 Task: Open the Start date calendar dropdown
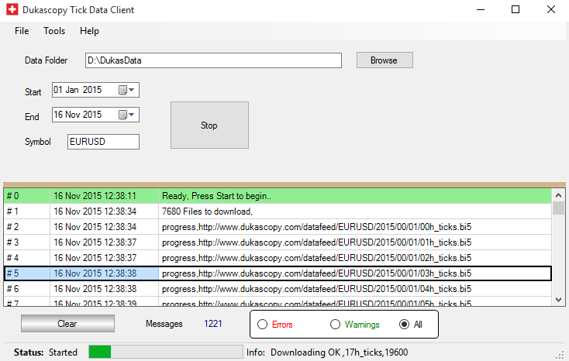(x=127, y=91)
